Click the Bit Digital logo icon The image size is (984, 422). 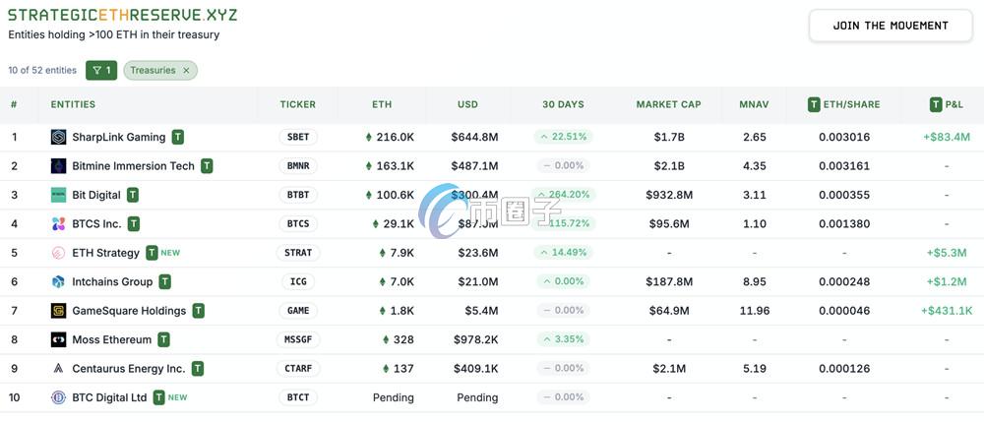click(58, 195)
